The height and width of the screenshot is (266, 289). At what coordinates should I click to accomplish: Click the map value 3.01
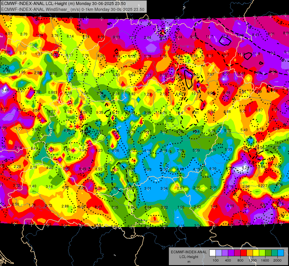148,189
